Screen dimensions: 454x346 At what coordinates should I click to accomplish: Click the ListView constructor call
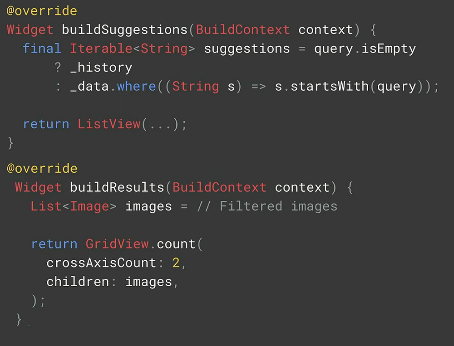tap(109, 124)
